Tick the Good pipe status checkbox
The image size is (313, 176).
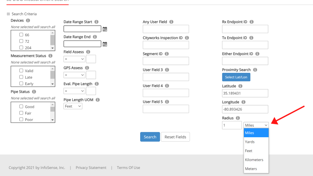[x=21, y=107]
